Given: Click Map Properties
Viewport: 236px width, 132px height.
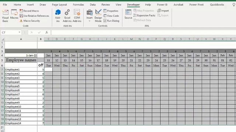Looking at the screenshot, I should [143, 11].
